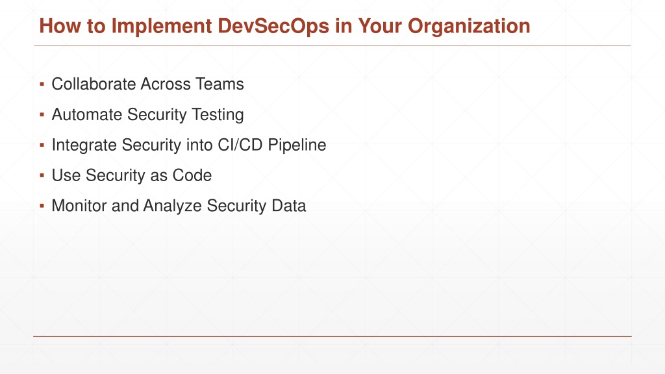Screen dimensions: 665x374
Task: Click the red horizontal line near the slide bottom
Action: (x=332, y=337)
